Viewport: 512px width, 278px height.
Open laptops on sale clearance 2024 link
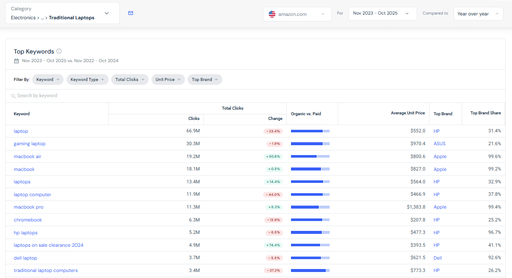coord(48,245)
